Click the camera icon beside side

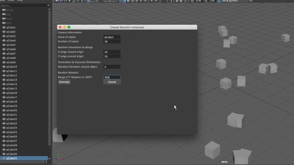pyautogui.click(x=4, y=23)
